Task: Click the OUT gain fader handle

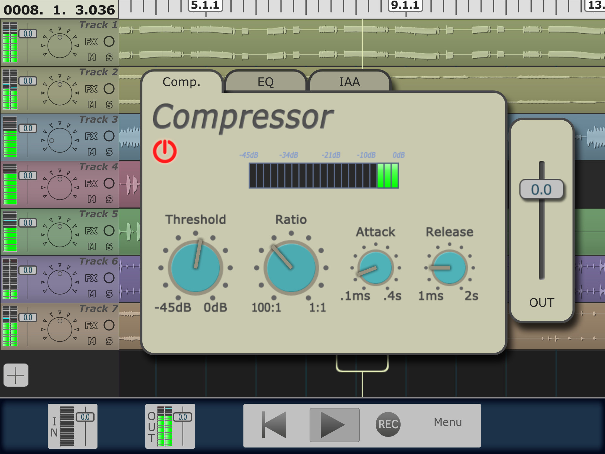Action: coord(541,189)
